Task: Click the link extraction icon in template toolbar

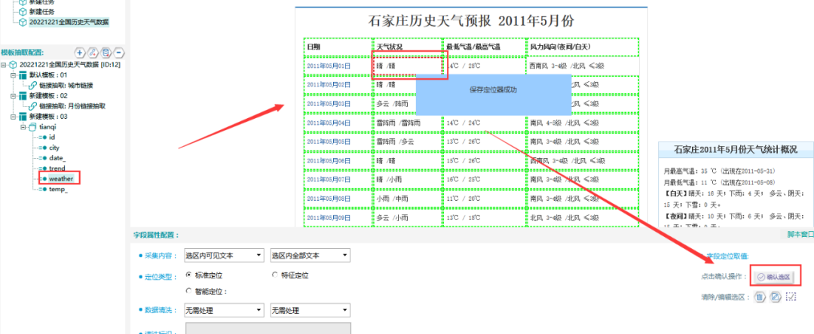Action: [93, 52]
